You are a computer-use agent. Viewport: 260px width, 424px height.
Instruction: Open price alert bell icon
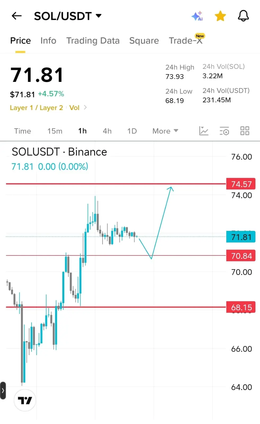click(x=243, y=16)
